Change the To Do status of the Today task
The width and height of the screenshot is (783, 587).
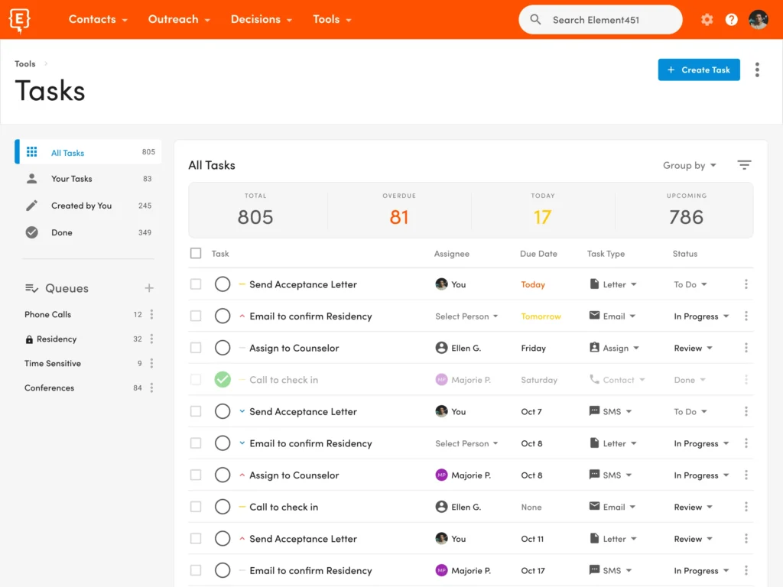690,284
